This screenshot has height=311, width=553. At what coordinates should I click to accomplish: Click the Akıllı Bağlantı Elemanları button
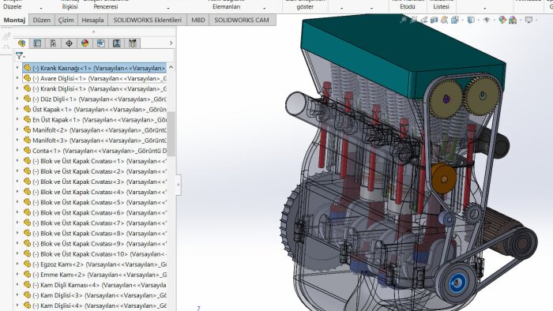coord(226,5)
